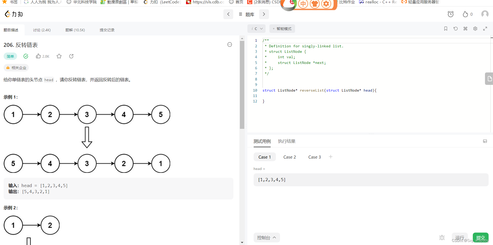Click the editor bookmark icon
The width and height of the screenshot is (493, 245).
(x=446, y=29)
